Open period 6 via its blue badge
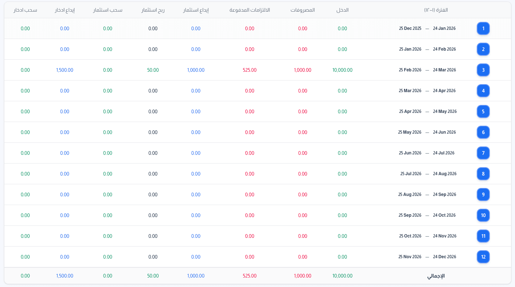 pos(483,132)
